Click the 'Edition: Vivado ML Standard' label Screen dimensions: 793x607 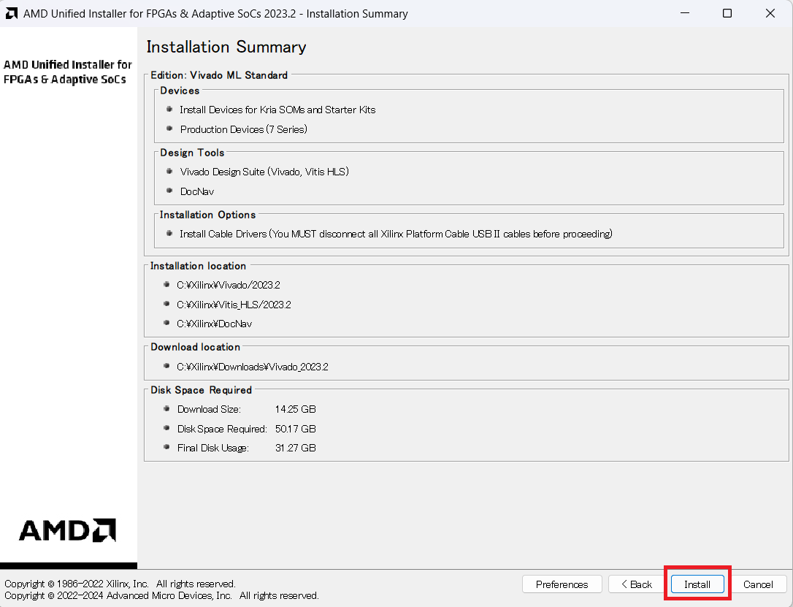219,75
